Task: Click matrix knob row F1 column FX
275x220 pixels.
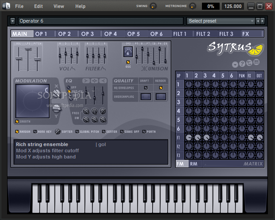Action: [251, 137]
